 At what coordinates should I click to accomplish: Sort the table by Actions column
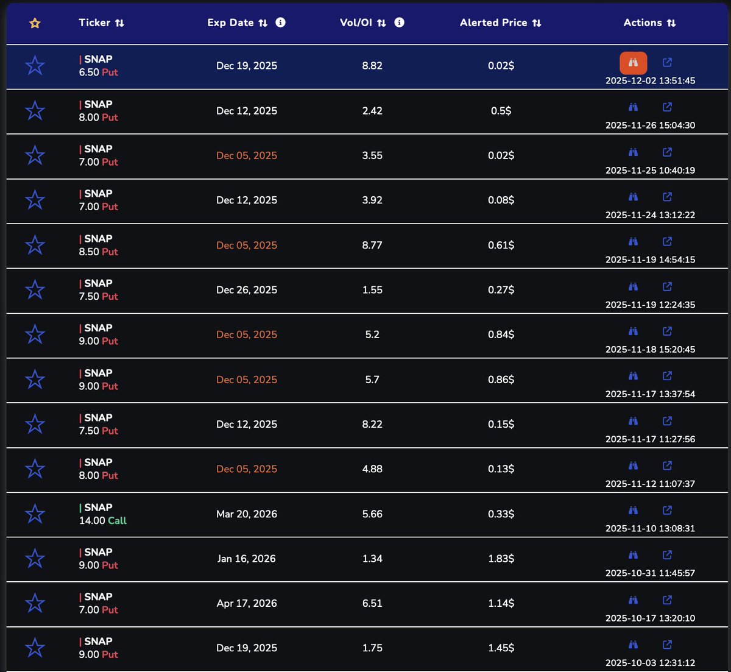[x=671, y=23]
